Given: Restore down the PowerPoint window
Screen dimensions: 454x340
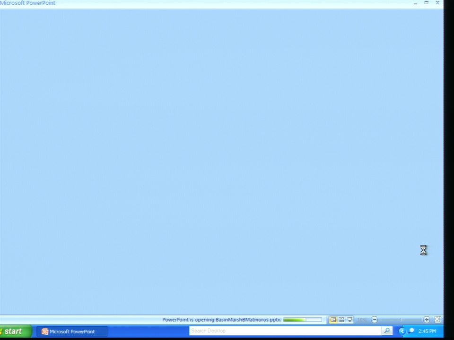Looking at the screenshot, I should click(x=427, y=3).
